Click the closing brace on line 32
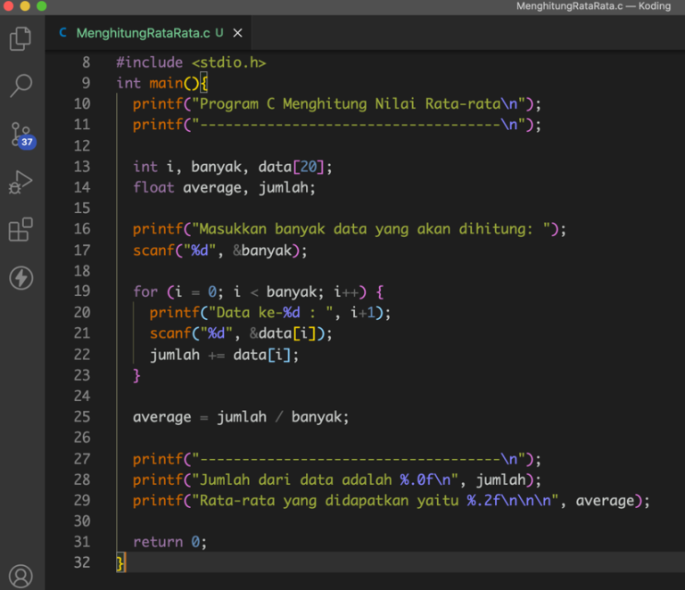Screen dimensions: 685x590 pyautogui.click(x=120, y=562)
